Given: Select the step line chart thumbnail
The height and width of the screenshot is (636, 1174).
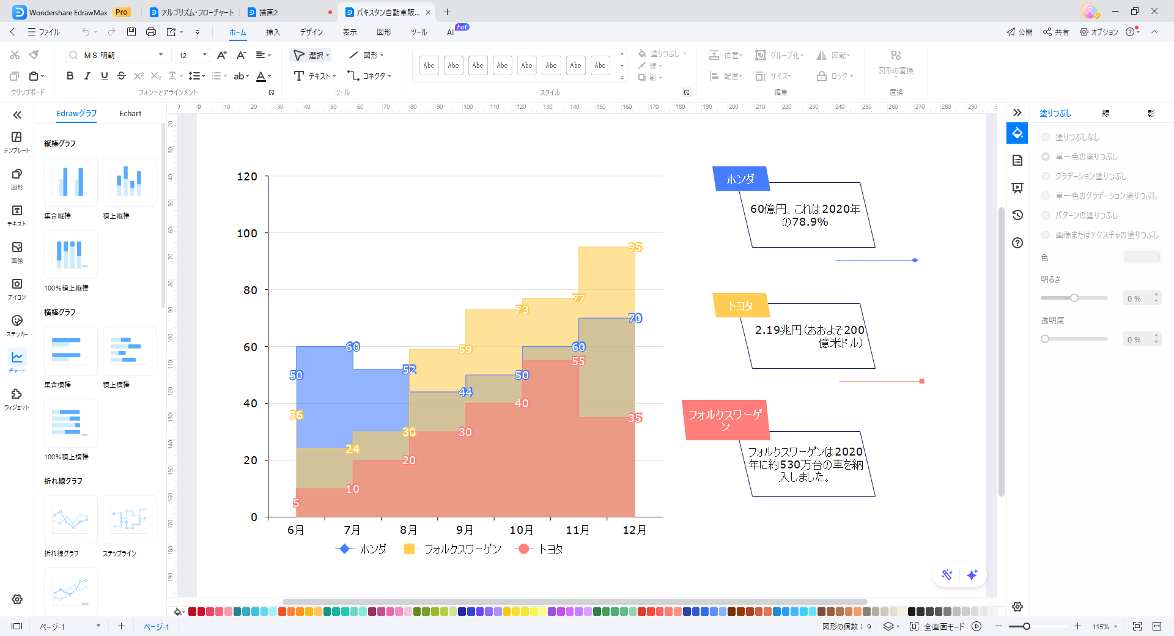Looking at the screenshot, I should (130, 520).
